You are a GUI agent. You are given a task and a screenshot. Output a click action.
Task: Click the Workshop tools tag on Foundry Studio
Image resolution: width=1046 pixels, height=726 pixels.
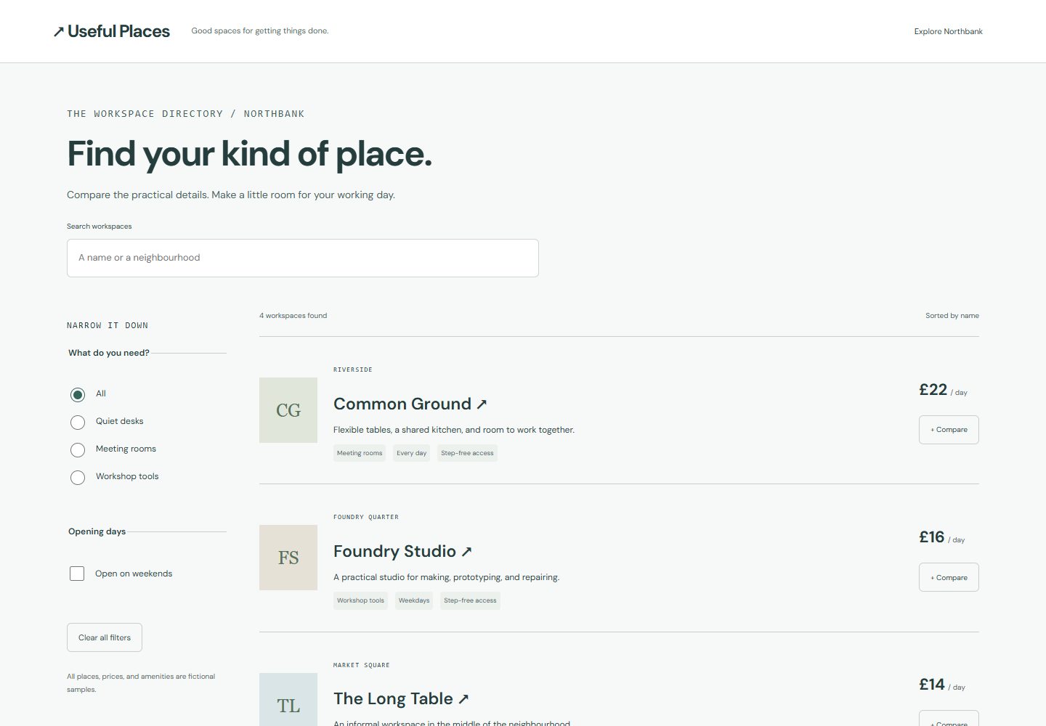pyautogui.click(x=361, y=600)
